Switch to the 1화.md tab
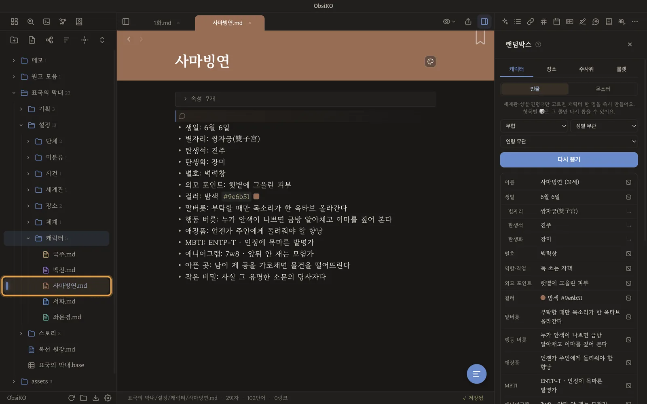 pyautogui.click(x=162, y=23)
